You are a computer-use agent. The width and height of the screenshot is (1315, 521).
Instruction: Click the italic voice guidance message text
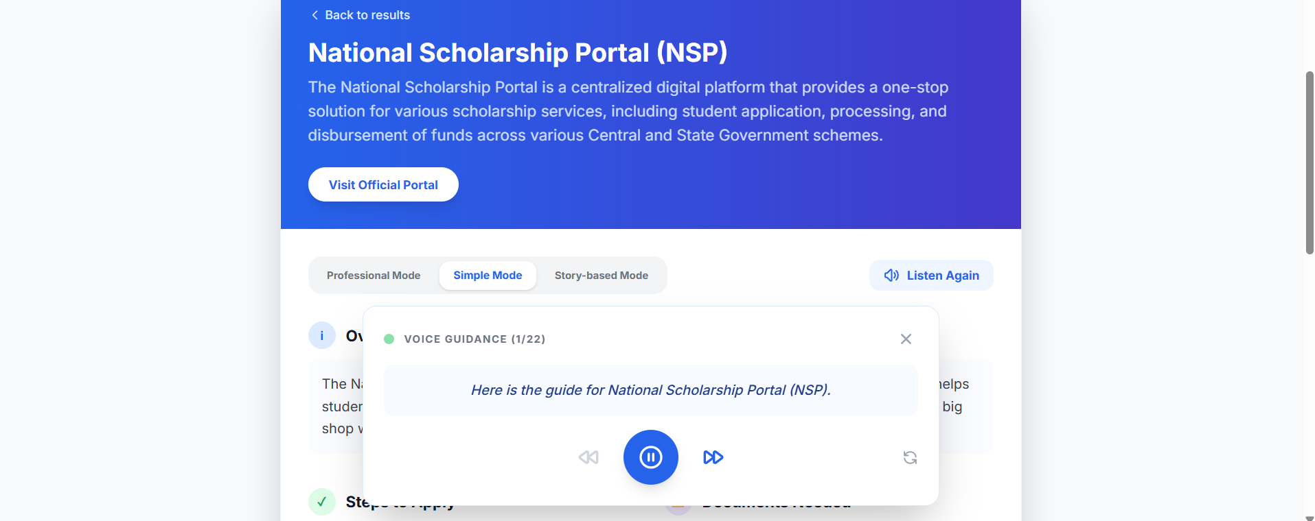(650, 390)
